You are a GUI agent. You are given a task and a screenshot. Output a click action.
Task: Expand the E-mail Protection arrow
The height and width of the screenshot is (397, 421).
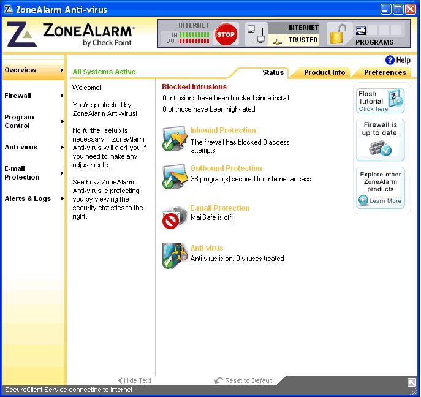click(x=62, y=173)
